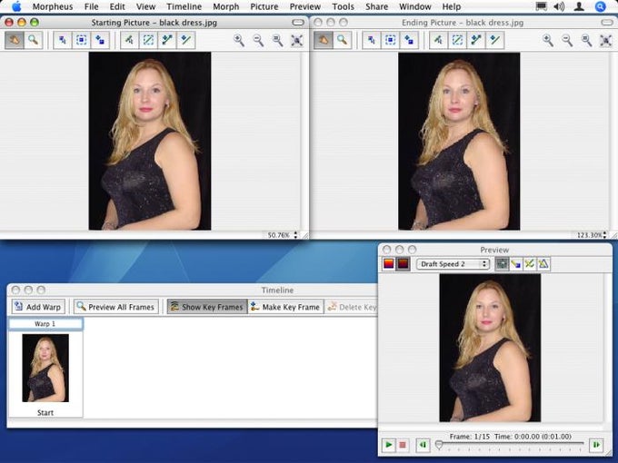This screenshot has height=463, width=618.
Task: Toggle the triangle mesh button in Preview toolbar
Action: pyautogui.click(x=543, y=264)
